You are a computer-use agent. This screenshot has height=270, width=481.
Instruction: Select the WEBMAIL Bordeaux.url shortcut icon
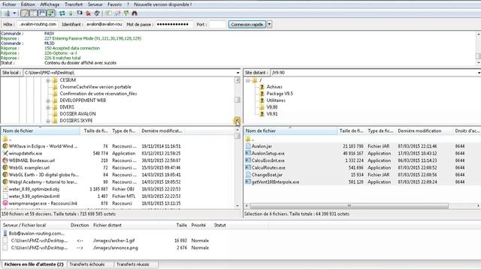click(x=5, y=160)
